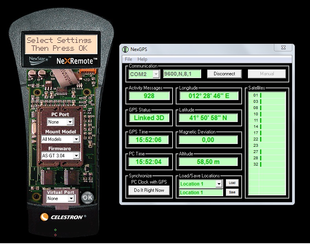Viewport: 310px width, 244px height.
Task: Select satellite 10 row
Action: click(267, 114)
